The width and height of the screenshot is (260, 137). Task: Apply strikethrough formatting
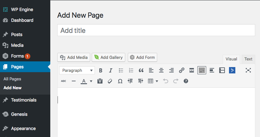[64, 81]
